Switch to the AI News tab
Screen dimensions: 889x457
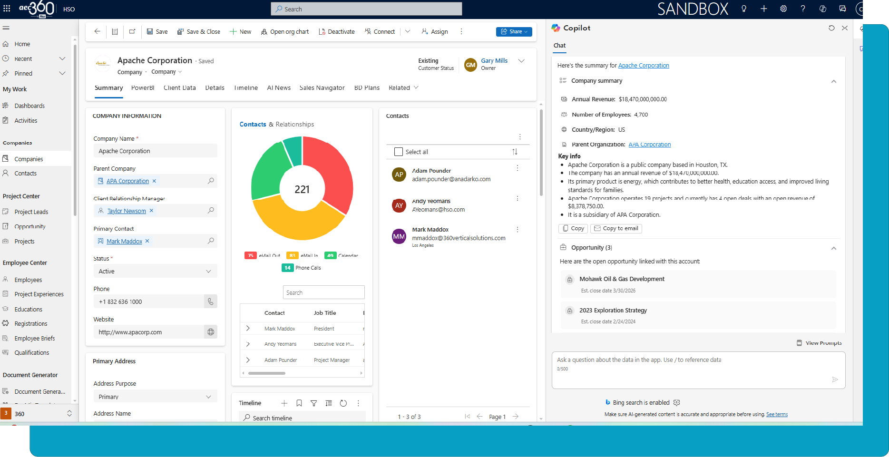tap(278, 88)
